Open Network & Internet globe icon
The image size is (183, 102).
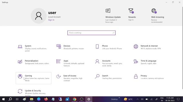coord(136,46)
